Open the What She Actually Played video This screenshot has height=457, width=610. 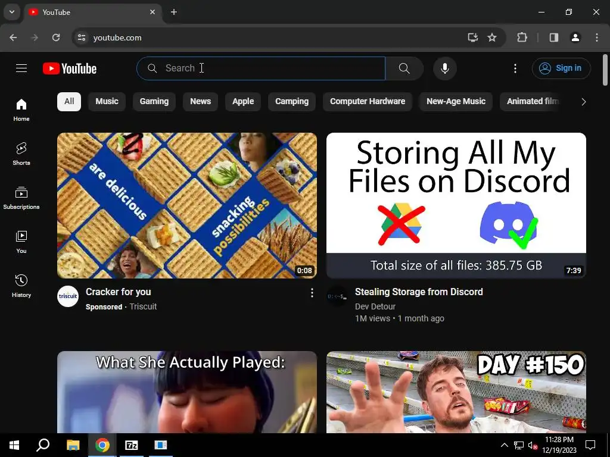[x=187, y=392]
